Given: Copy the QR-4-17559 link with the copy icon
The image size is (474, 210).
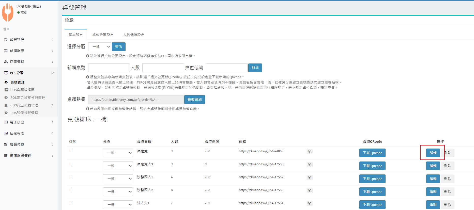Looking at the screenshot, I should pos(309,177).
